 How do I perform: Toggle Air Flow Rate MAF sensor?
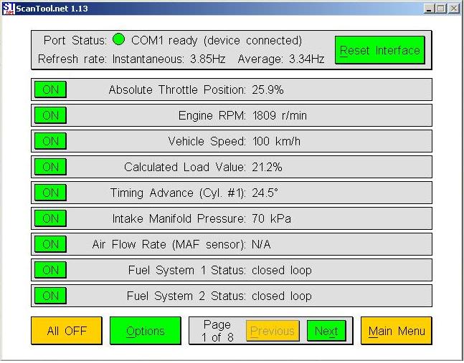50,244
